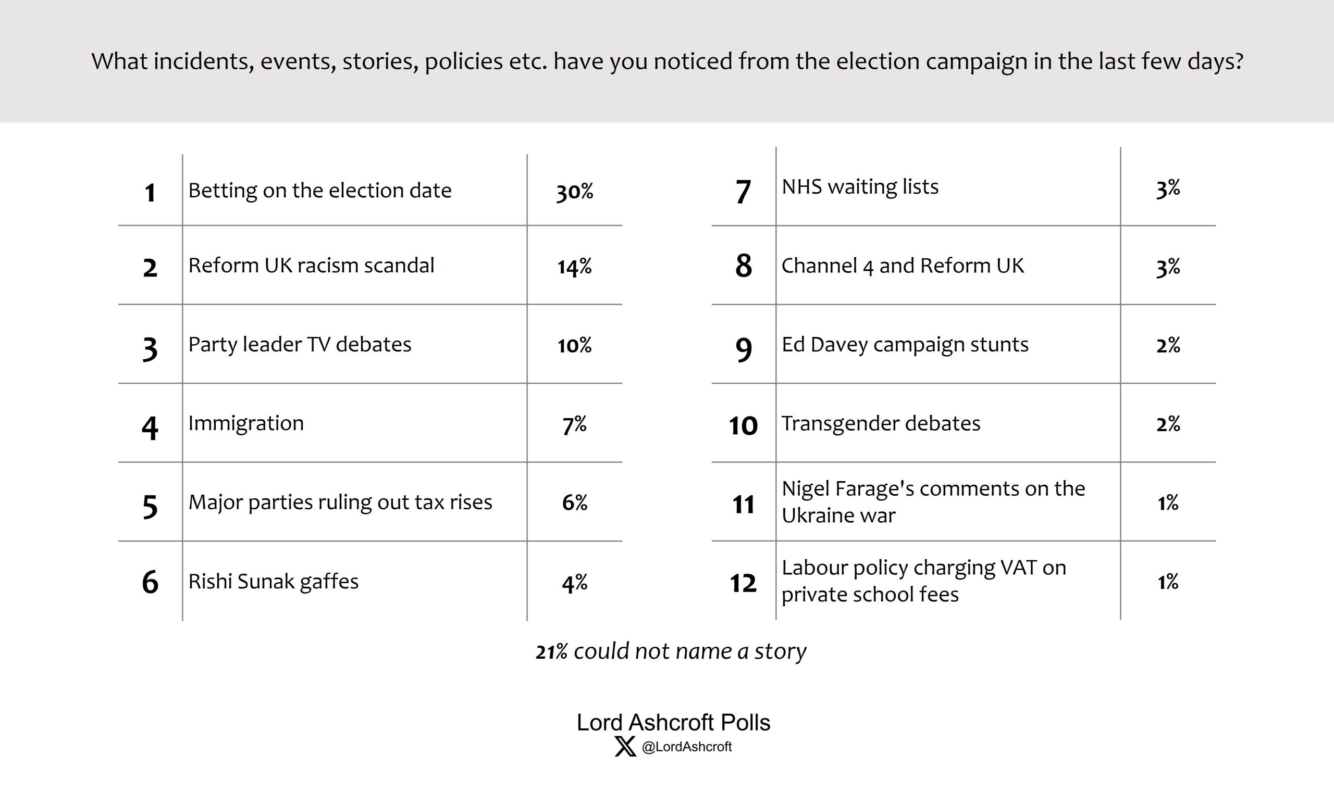Click 'Channel 4 and Reform UK' text
1334x792 pixels.
pyautogui.click(x=903, y=266)
